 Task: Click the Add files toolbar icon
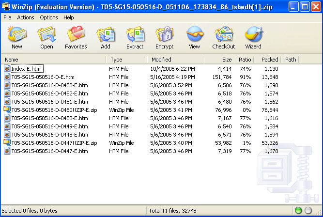coord(106,34)
